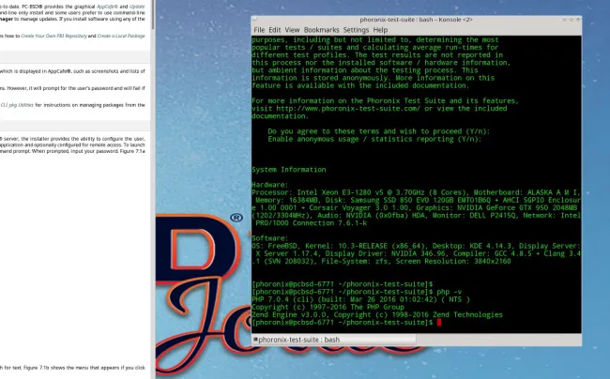This screenshot has width=610, height=379.
Task: Maximize the Konsole window
Action: 572,19
